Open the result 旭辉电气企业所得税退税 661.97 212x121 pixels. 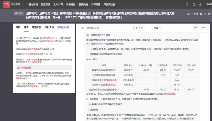[x=34, y=54]
